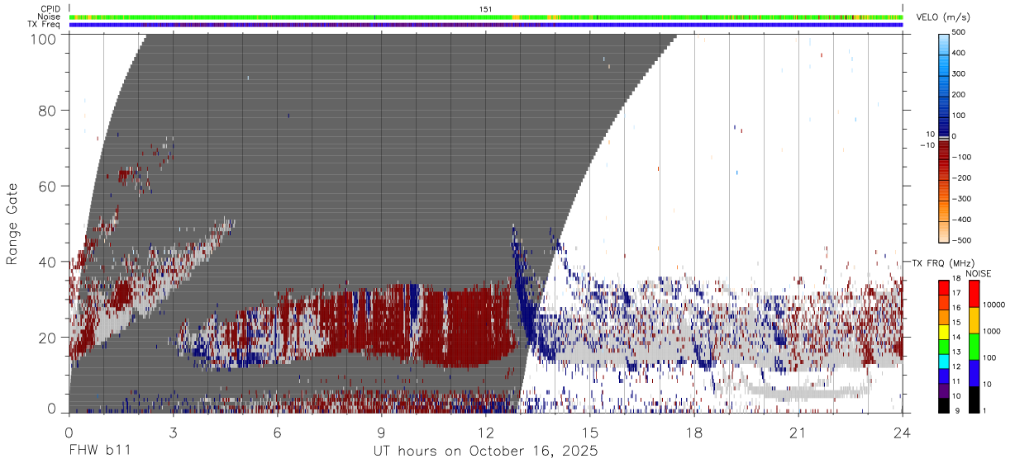This screenshot has height=468, width=1015.
Task: Click the 60 tick on the Range Gate axis
Action: [46, 186]
